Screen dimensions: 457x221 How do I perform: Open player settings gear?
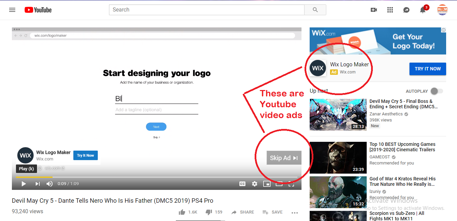[255, 184]
